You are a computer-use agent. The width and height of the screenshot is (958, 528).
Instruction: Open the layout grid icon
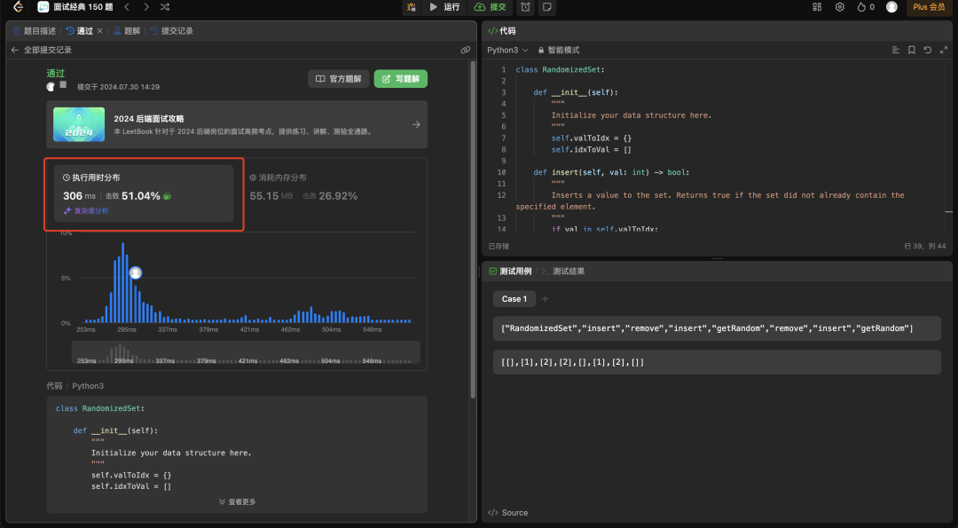point(817,7)
